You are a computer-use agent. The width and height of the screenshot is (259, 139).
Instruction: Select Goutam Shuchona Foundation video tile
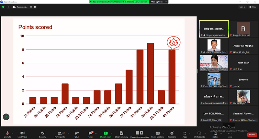click(x=214, y=46)
